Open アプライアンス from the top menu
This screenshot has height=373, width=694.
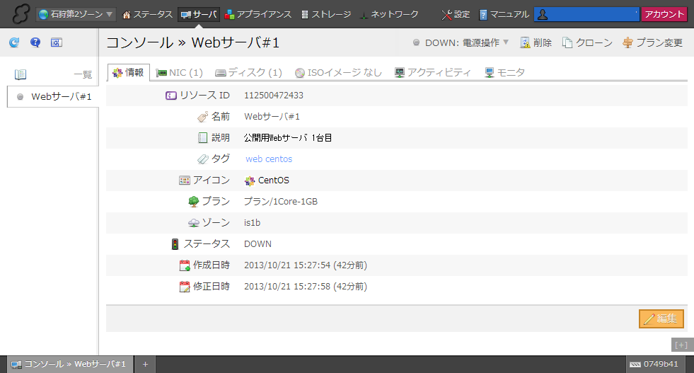coord(259,14)
